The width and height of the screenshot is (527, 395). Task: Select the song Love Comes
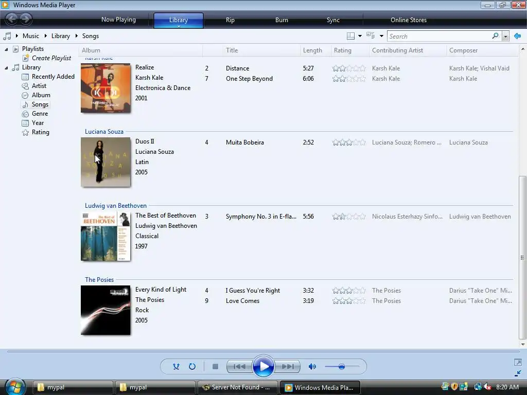tap(242, 301)
